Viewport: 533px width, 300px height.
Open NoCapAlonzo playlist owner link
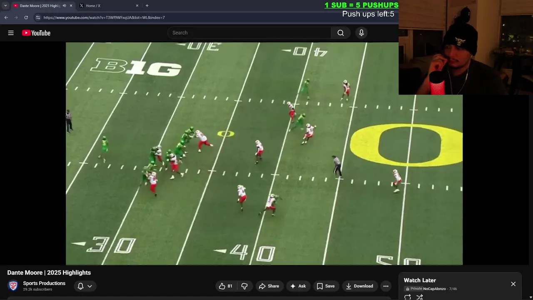coord(434,289)
